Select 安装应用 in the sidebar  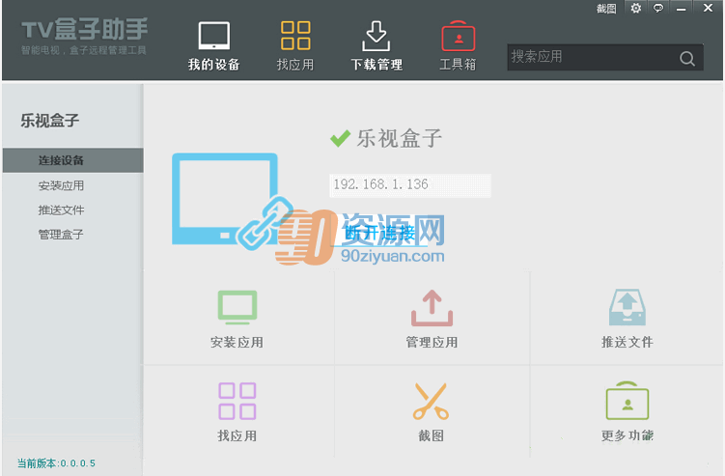coord(61,185)
